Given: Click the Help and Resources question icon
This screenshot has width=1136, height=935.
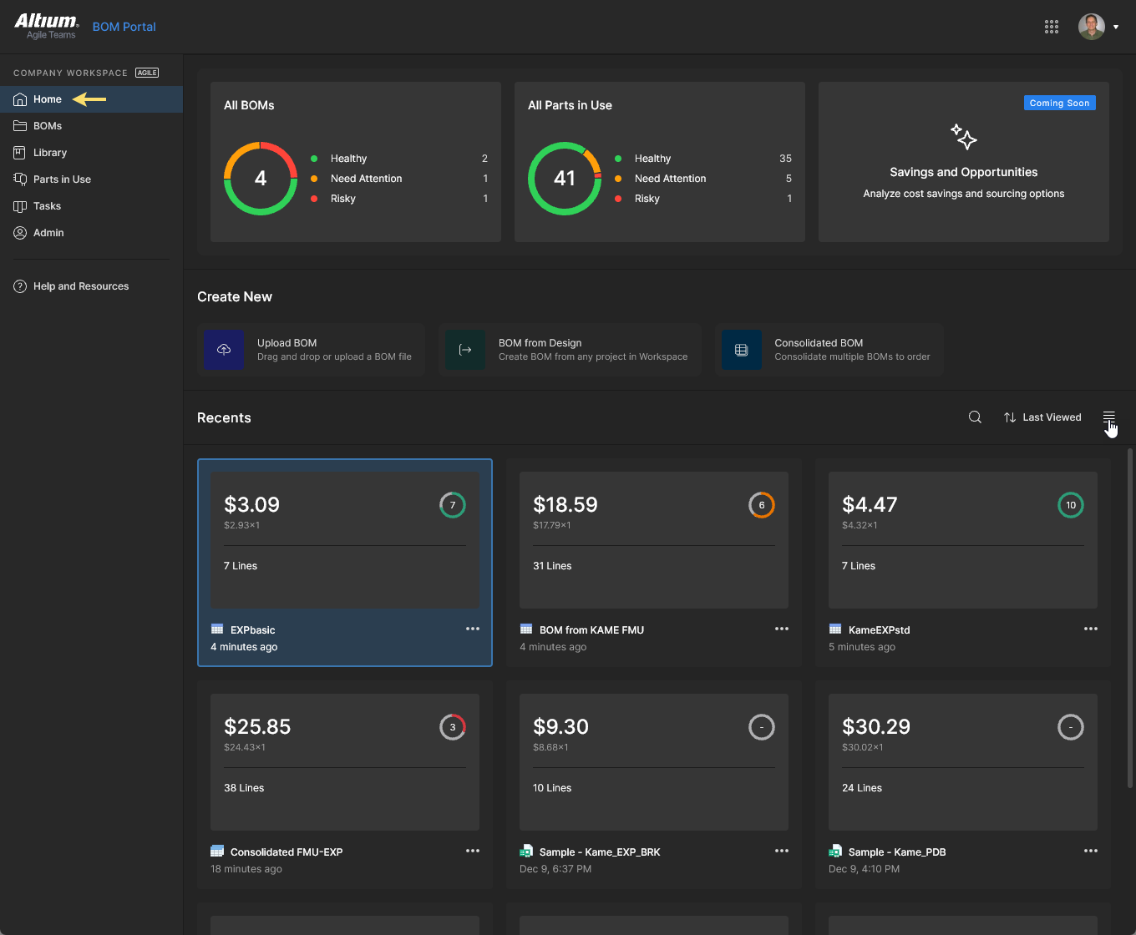Looking at the screenshot, I should (20, 286).
